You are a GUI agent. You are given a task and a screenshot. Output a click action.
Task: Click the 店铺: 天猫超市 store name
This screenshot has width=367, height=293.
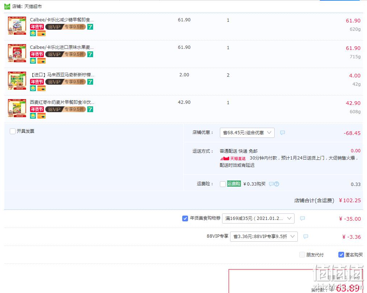point(27,7)
